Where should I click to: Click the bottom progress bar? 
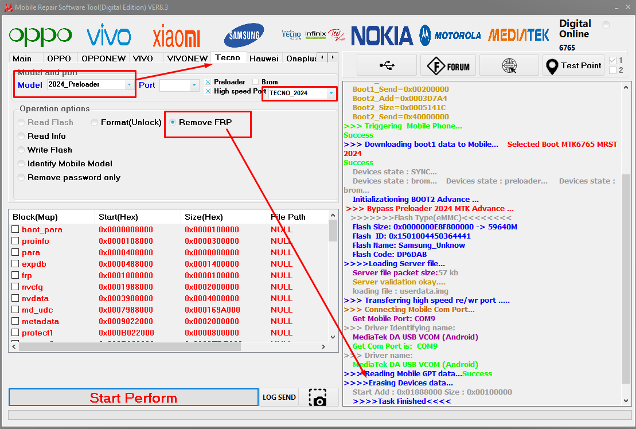[x=319, y=415]
